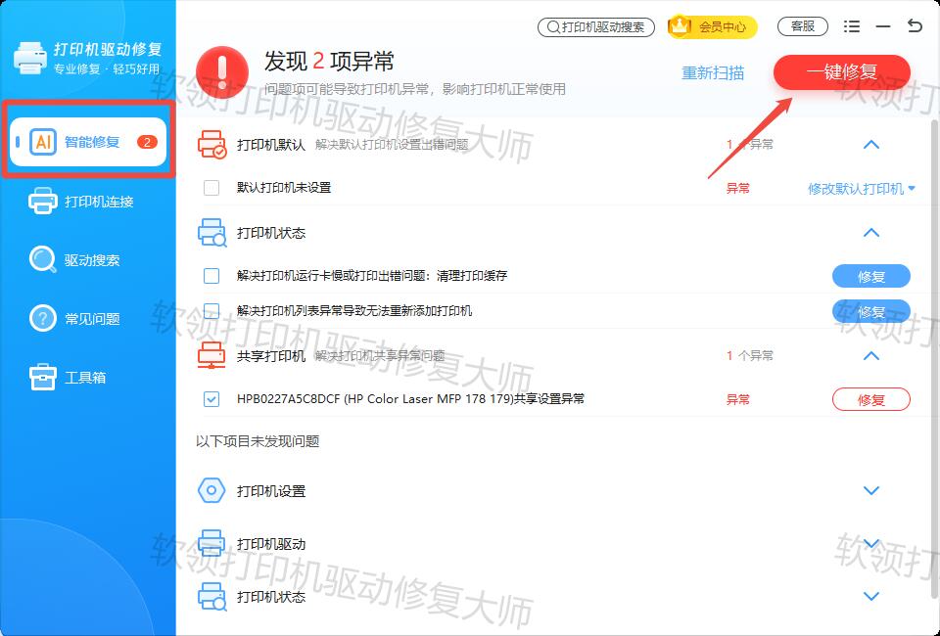Click the back arrow icon at top right

pos(915,25)
